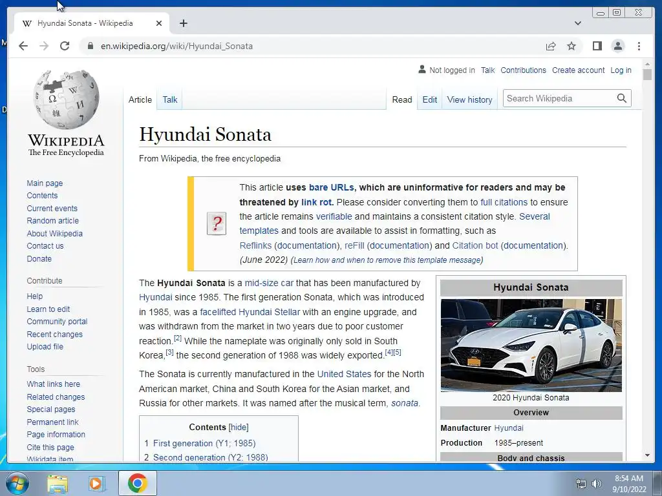Image resolution: width=662 pixels, height=496 pixels.
Task: Open a Random article
Action: pos(53,221)
